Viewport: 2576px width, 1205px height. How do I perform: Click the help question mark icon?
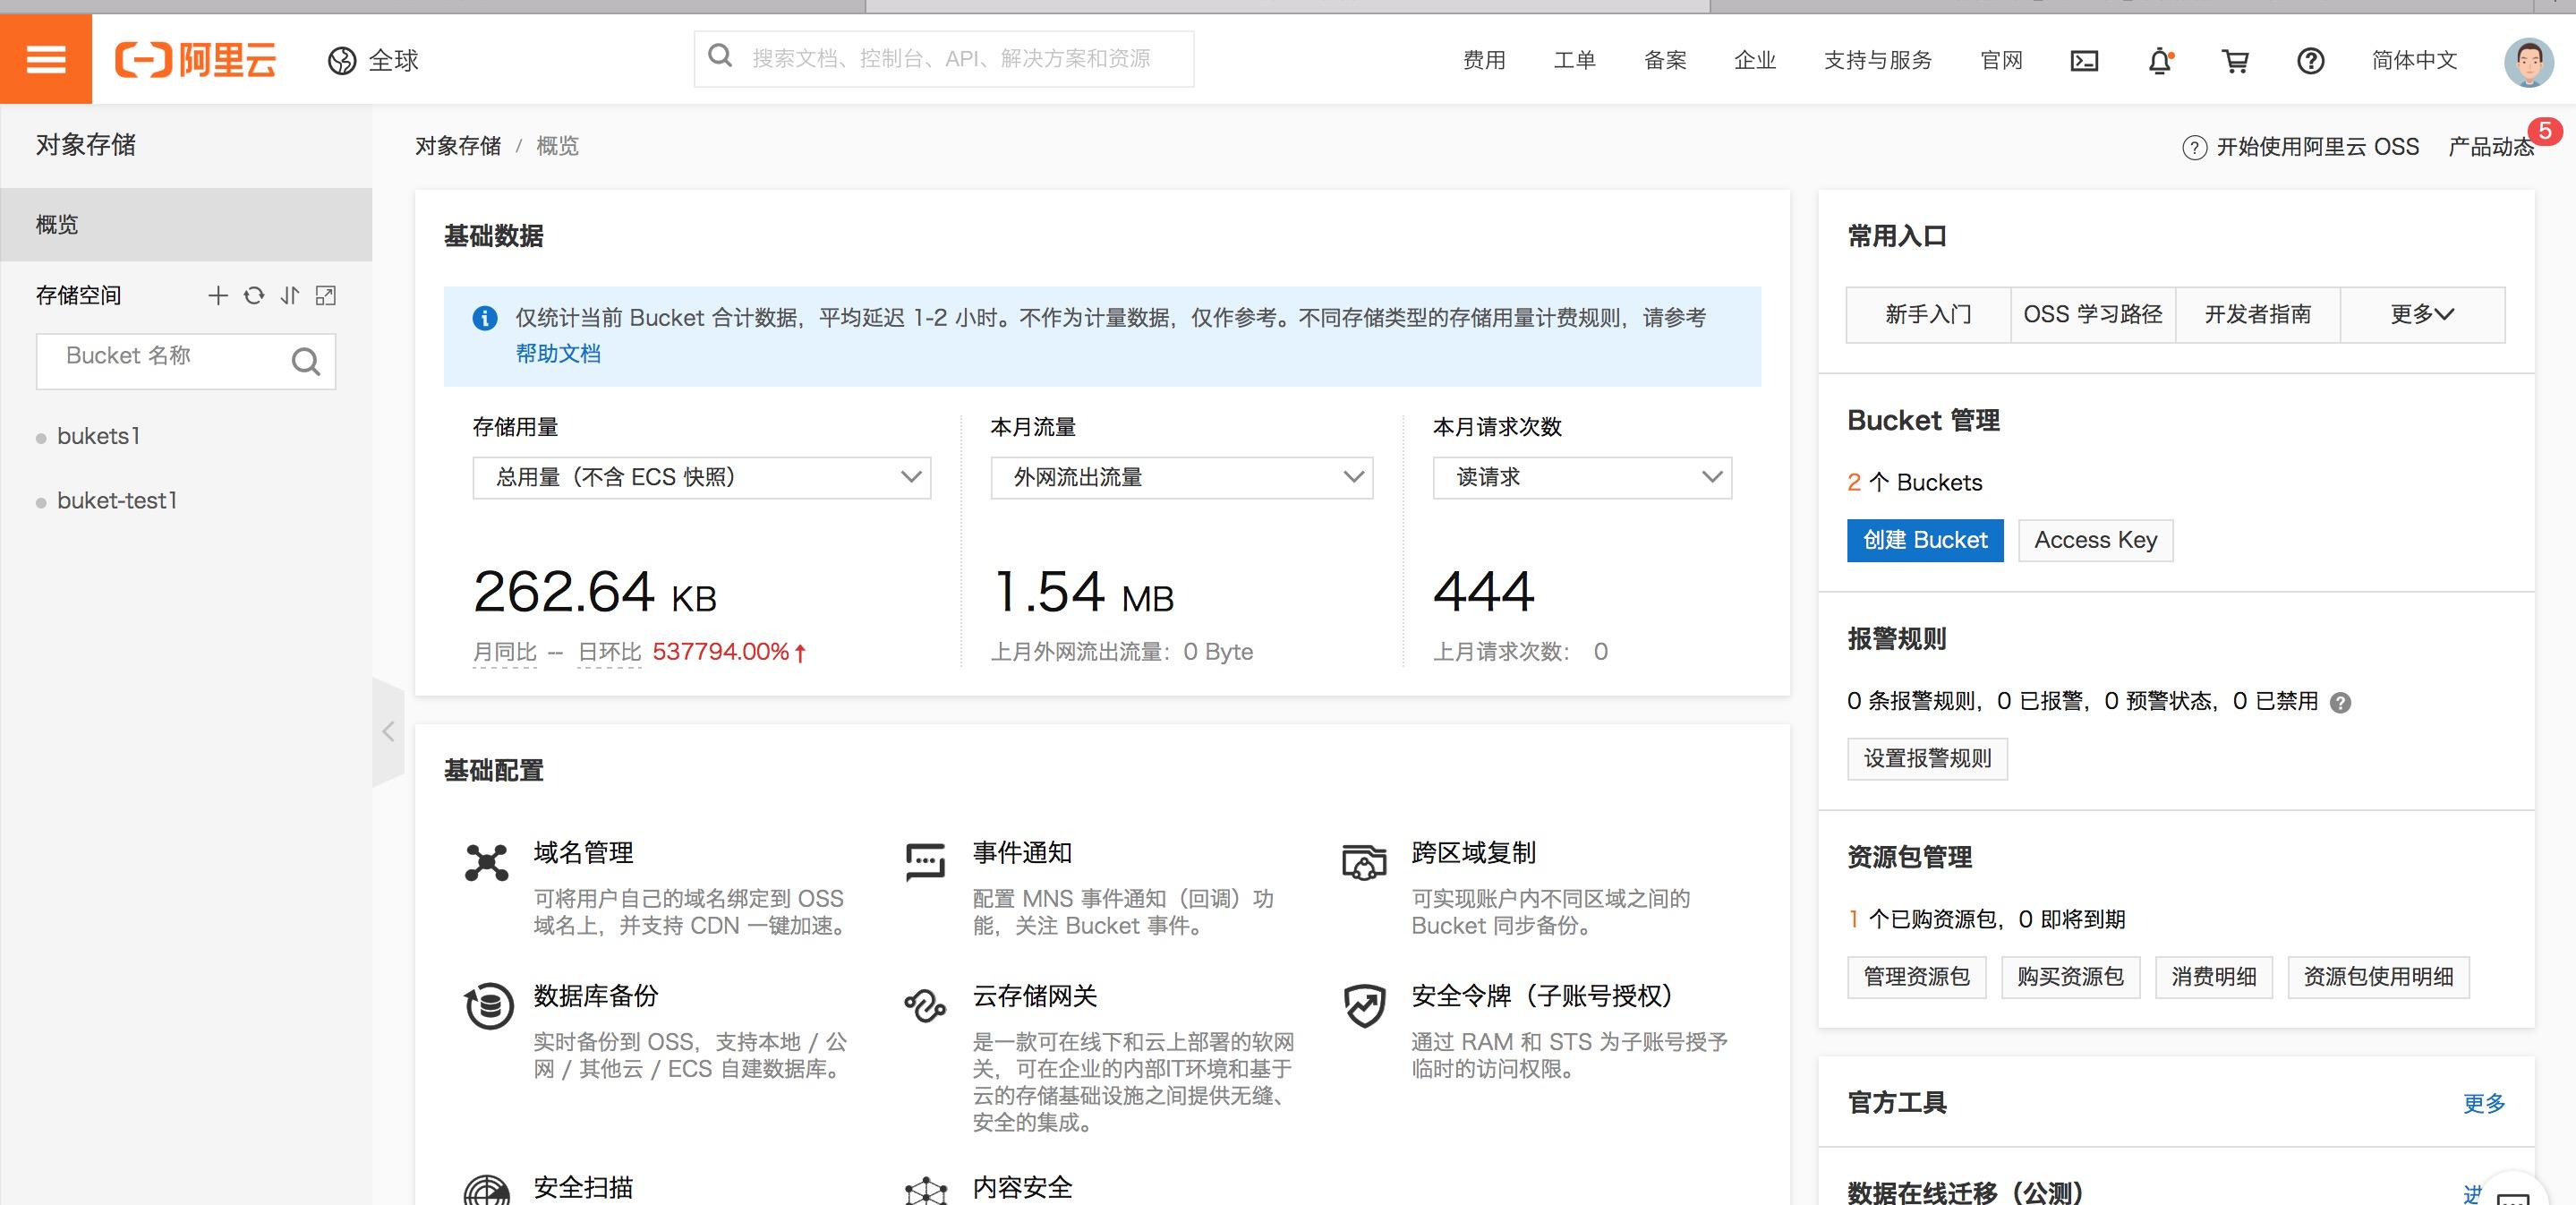[x=2310, y=61]
